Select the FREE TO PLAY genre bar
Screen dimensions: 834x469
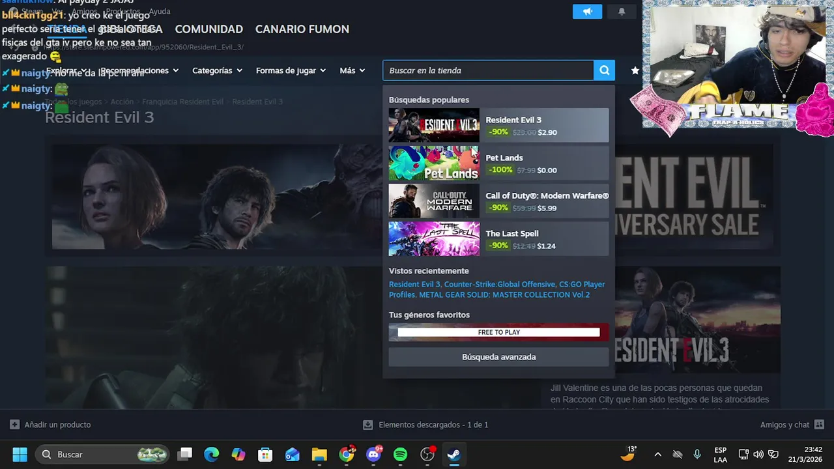point(498,332)
